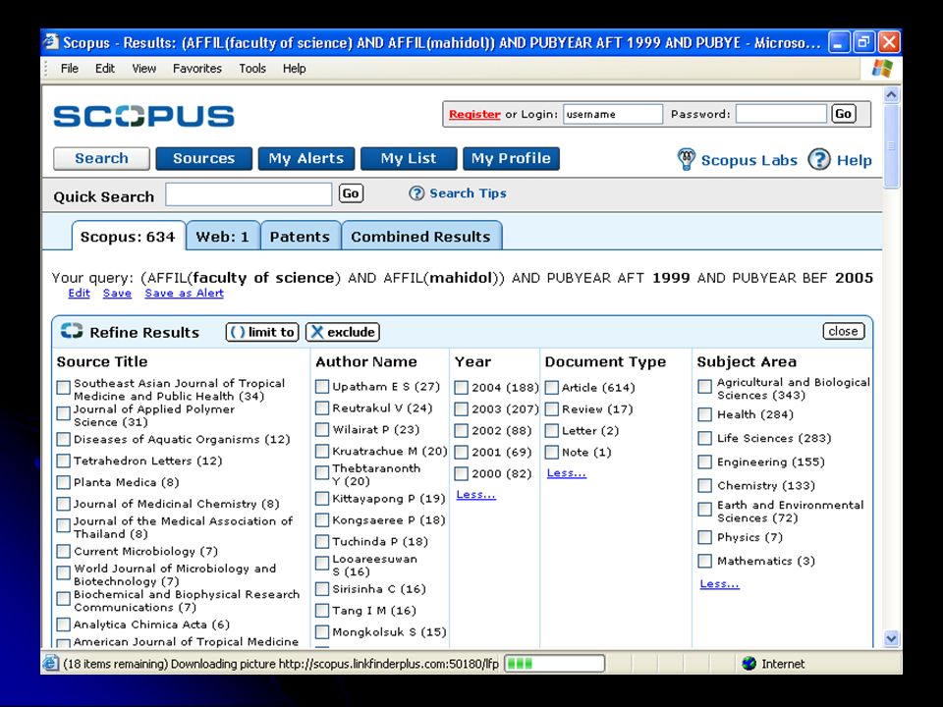Select author Upatham E S checkbox
This screenshot has height=707, width=943.
click(322, 386)
